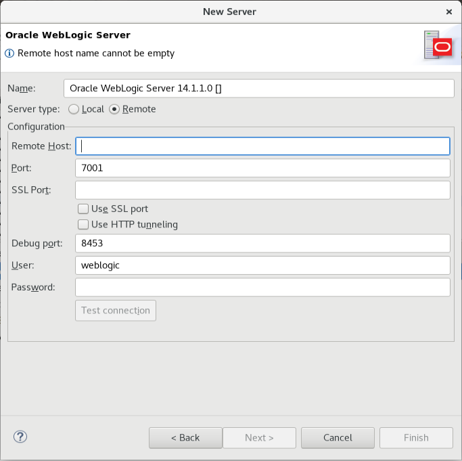Viewport: 462px width, 461px height.
Task: Click the 'Oracle WebLogic Server' heading
Action: (x=68, y=35)
